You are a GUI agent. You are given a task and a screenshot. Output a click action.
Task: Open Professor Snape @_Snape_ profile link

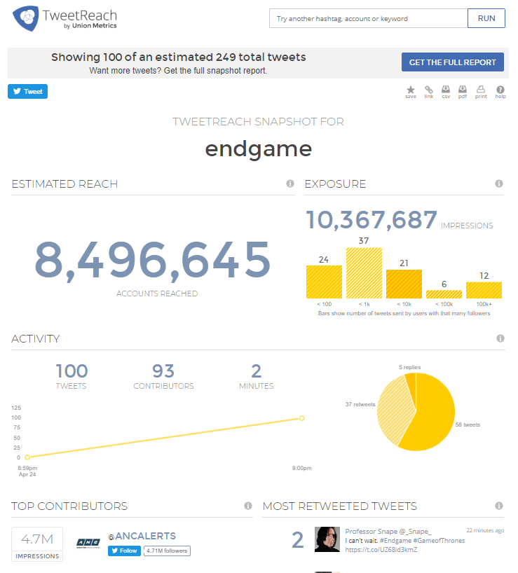(388, 532)
